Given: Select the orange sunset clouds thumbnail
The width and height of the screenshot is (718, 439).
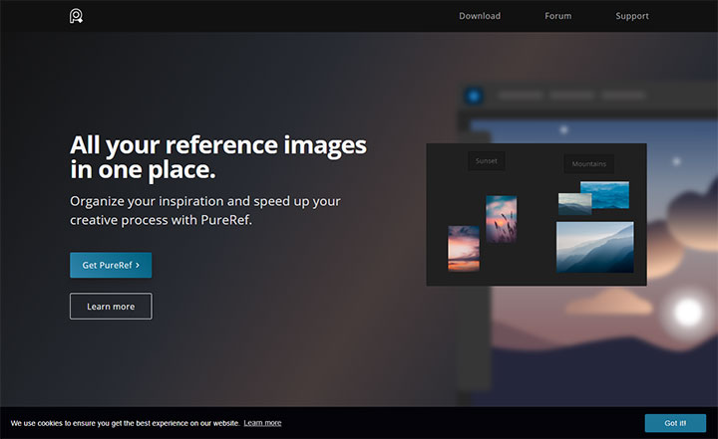Looking at the screenshot, I should [x=464, y=248].
